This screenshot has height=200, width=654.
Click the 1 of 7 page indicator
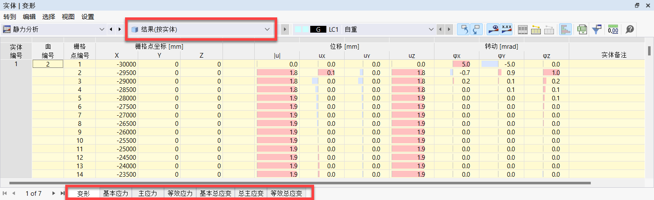pos(33,194)
